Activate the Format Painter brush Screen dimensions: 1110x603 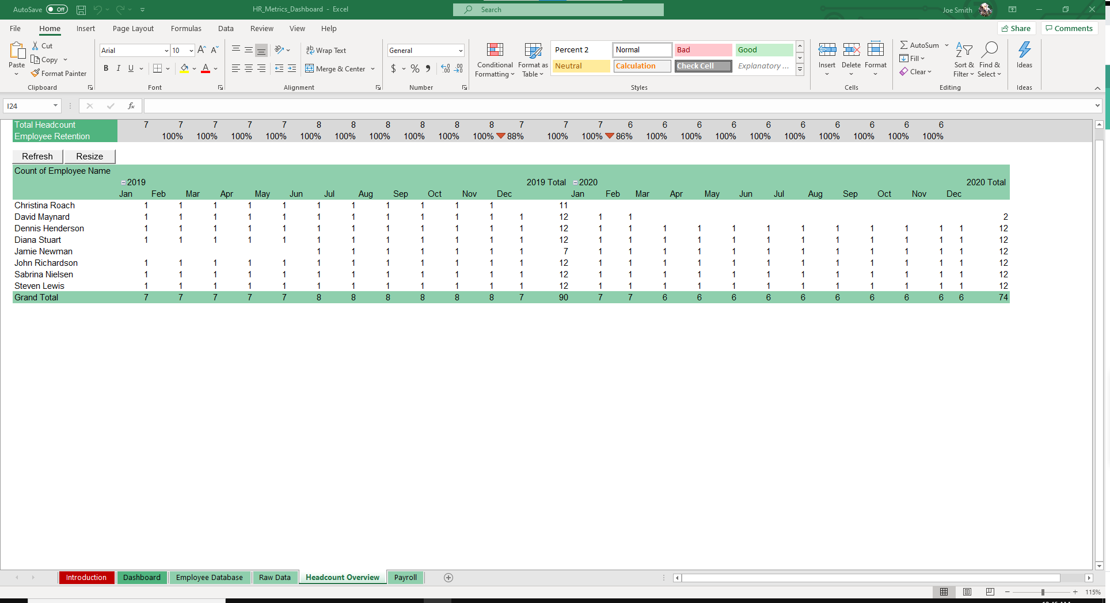coord(59,74)
